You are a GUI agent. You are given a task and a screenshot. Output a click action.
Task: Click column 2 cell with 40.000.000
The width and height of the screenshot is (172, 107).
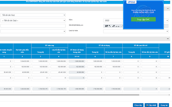coord(22,72)
